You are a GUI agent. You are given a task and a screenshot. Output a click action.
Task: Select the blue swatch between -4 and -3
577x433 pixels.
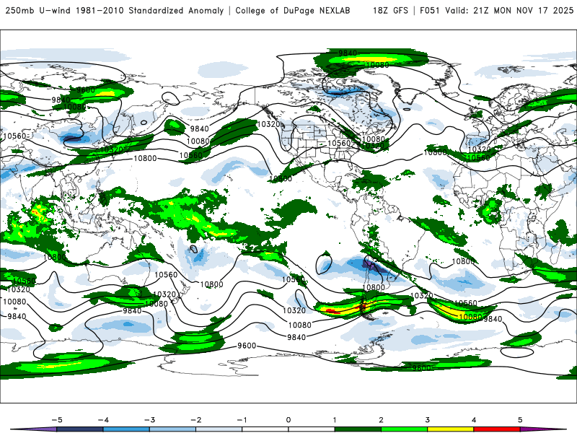pos(126,429)
